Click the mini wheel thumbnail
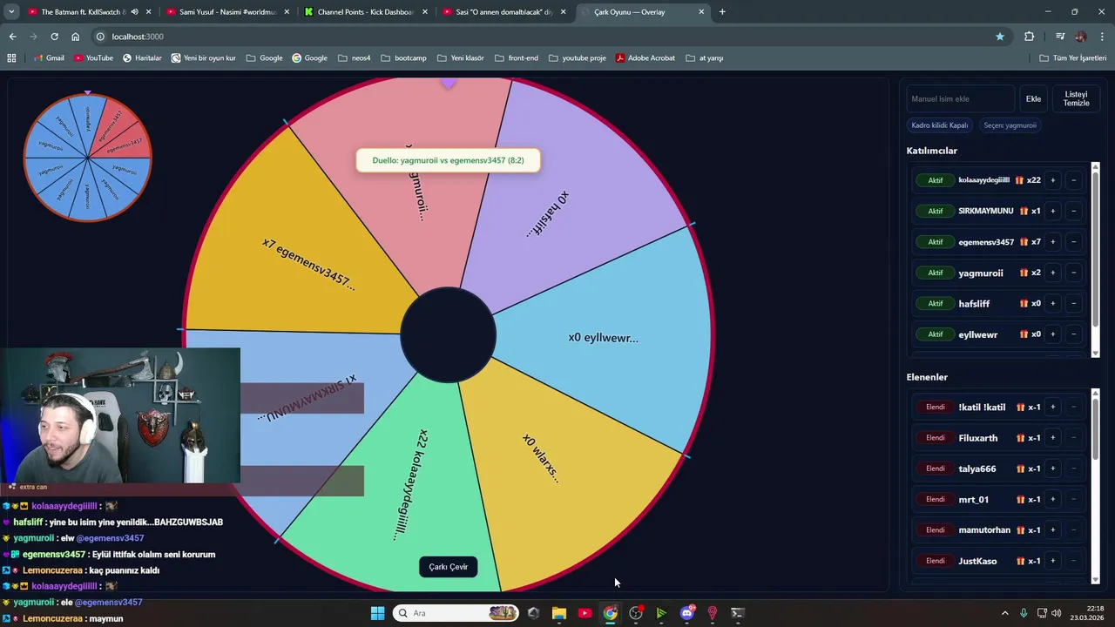The width and height of the screenshot is (1115, 627). (87, 158)
